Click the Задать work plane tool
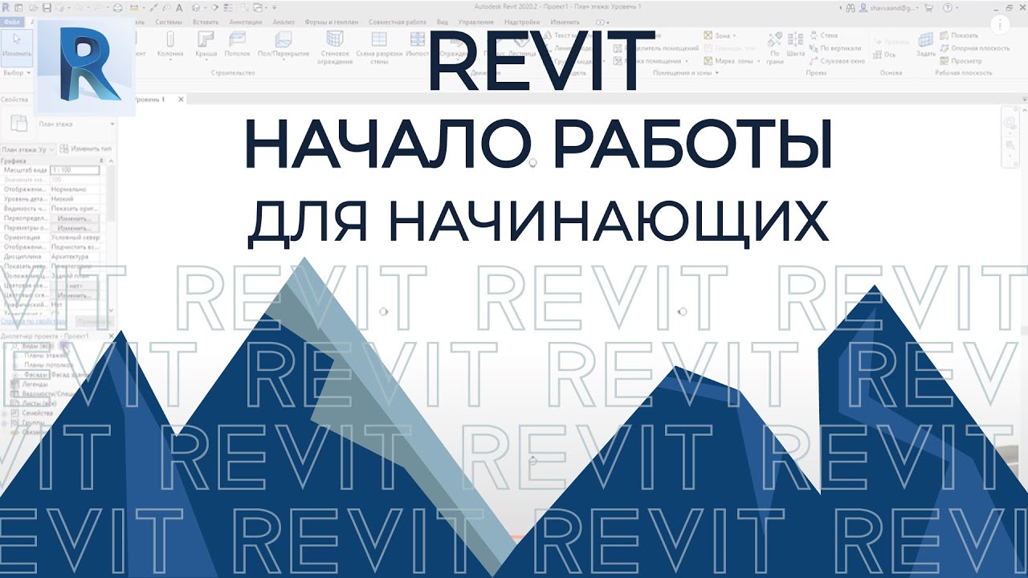The image size is (1028, 578). coord(926,45)
